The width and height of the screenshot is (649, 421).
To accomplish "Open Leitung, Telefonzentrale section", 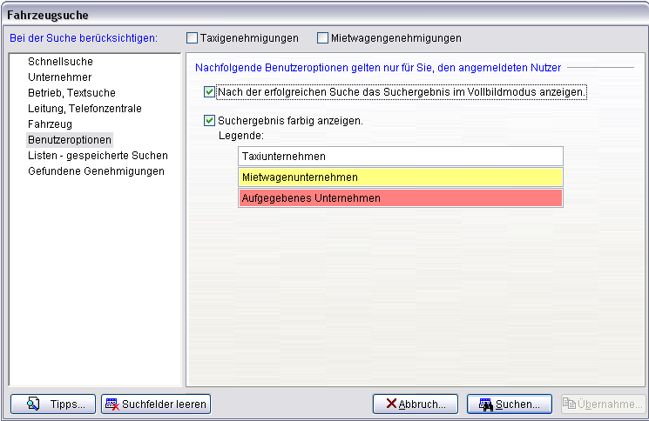I will (x=85, y=109).
